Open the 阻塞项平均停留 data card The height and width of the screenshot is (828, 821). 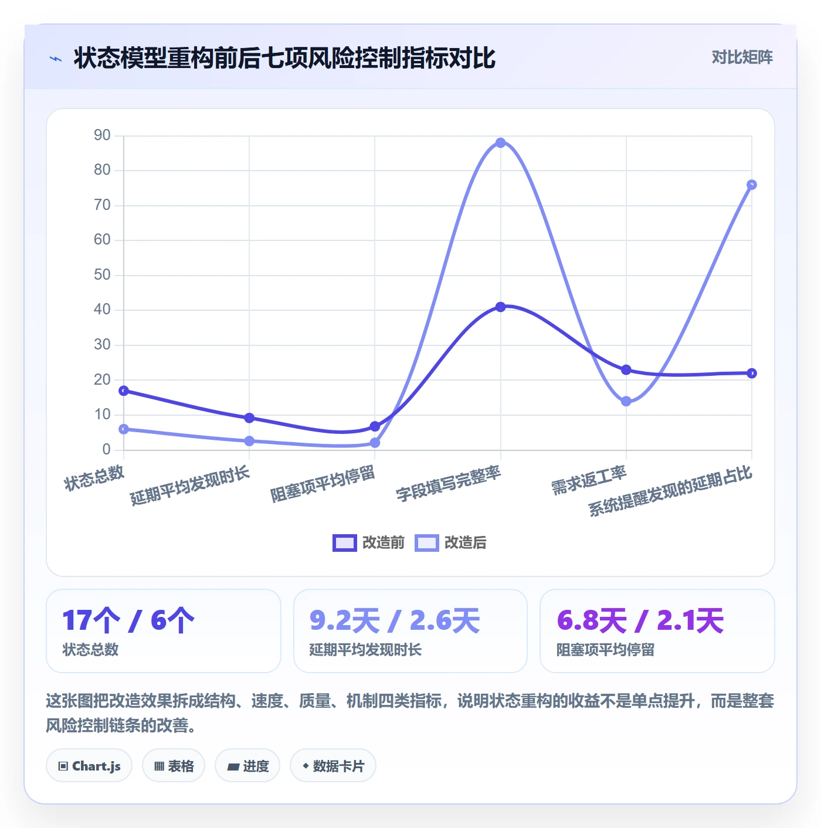tap(657, 631)
